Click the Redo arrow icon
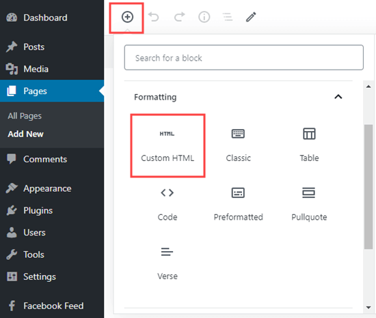 [179, 17]
